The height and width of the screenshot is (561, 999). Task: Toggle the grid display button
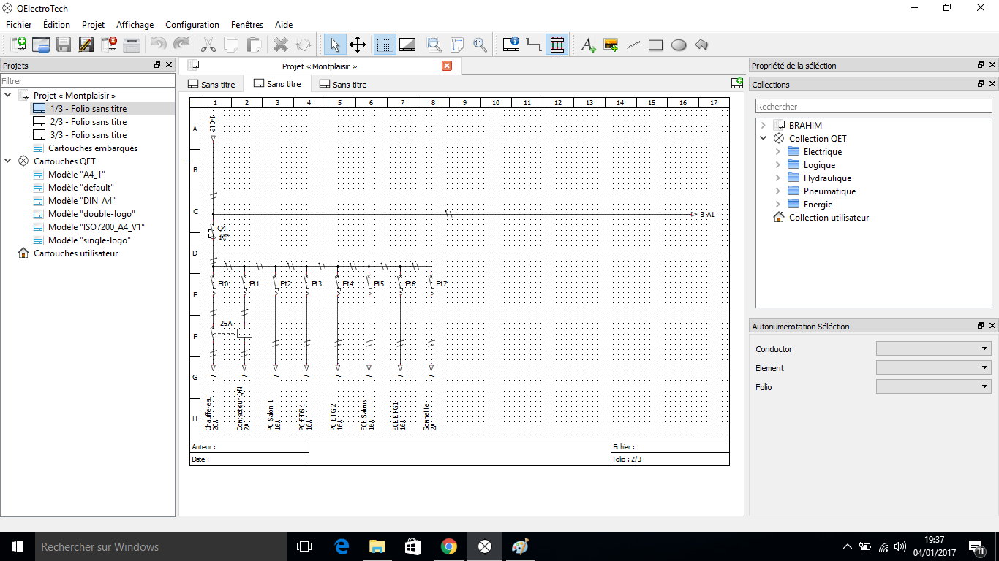385,45
